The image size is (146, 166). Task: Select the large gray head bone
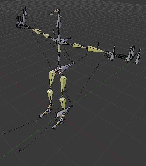tap(59, 22)
